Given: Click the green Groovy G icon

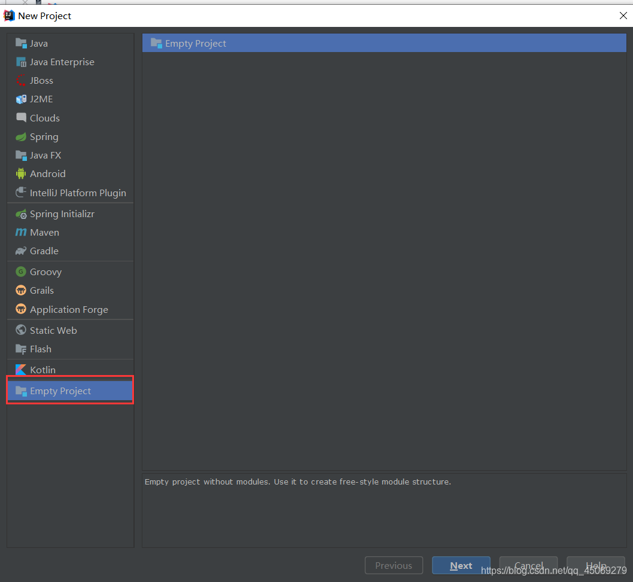Looking at the screenshot, I should (21, 272).
